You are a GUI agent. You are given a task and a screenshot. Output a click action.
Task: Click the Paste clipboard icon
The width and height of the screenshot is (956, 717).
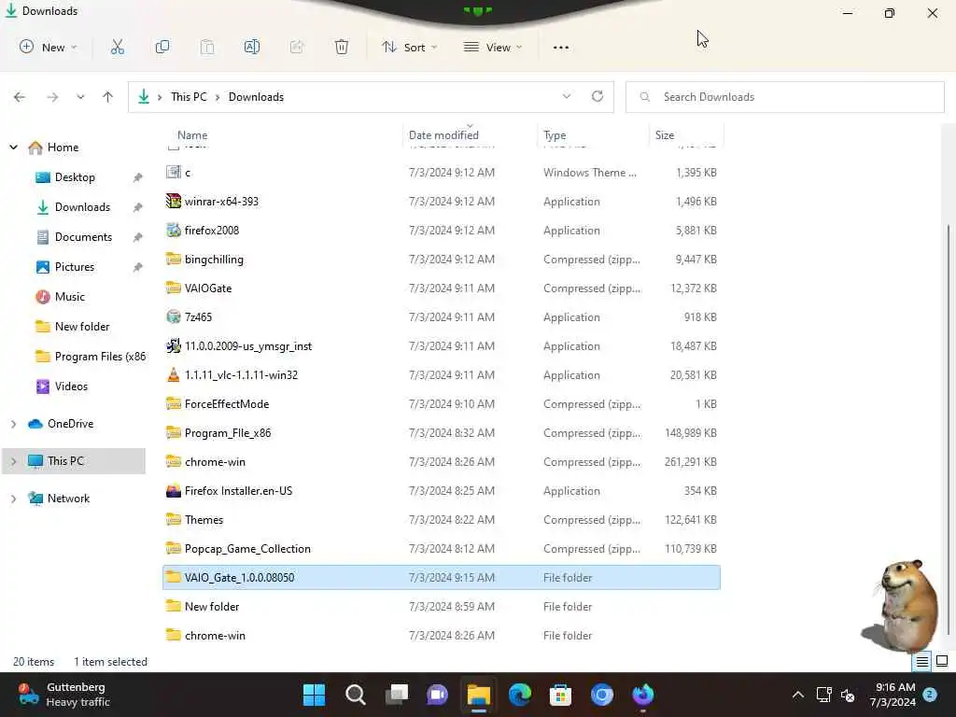[207, 47]
